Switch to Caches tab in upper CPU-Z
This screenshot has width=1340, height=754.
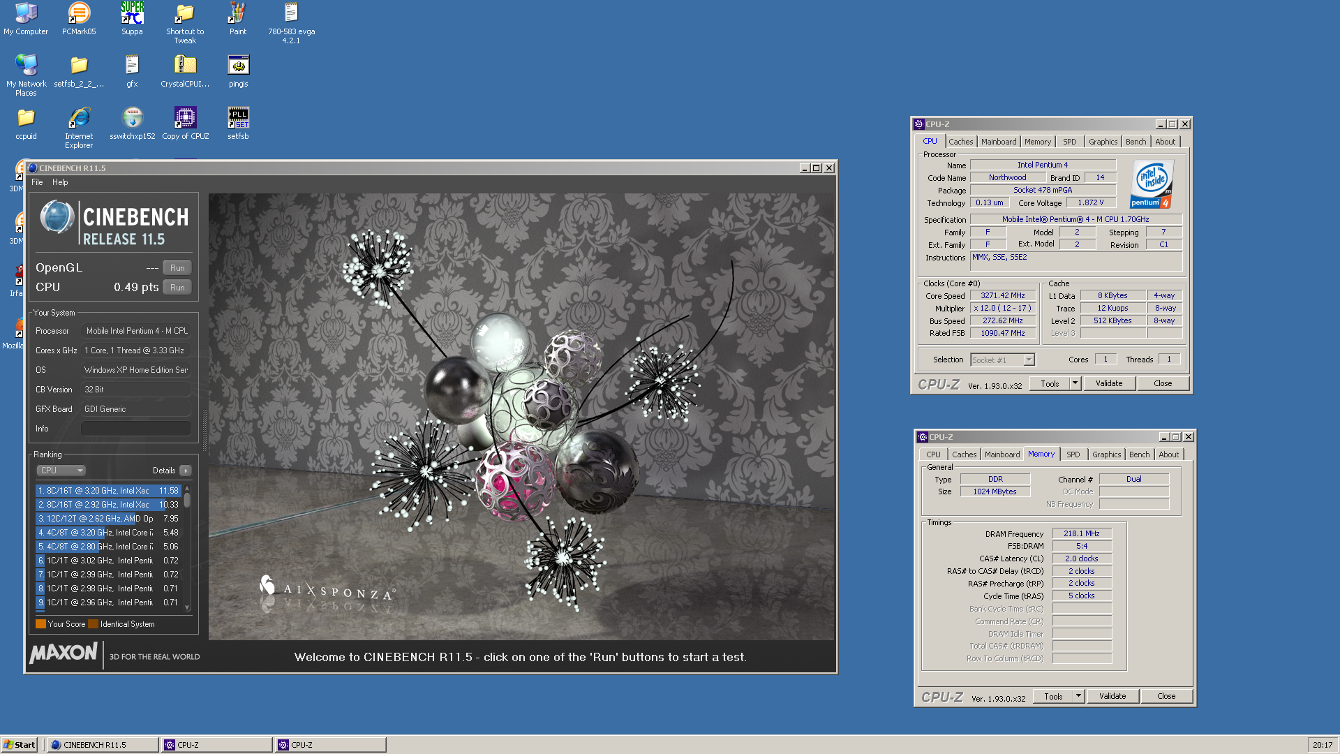pyautogui.click(x=960, y=142)
